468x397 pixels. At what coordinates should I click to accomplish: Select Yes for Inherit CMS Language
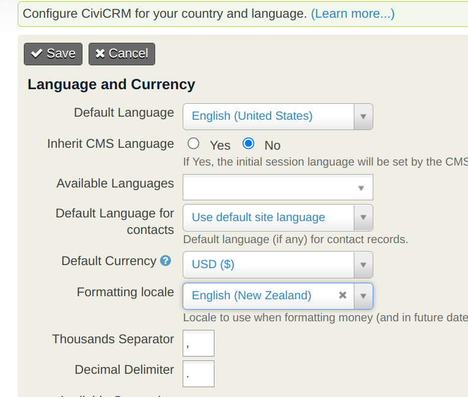(194, 144)
